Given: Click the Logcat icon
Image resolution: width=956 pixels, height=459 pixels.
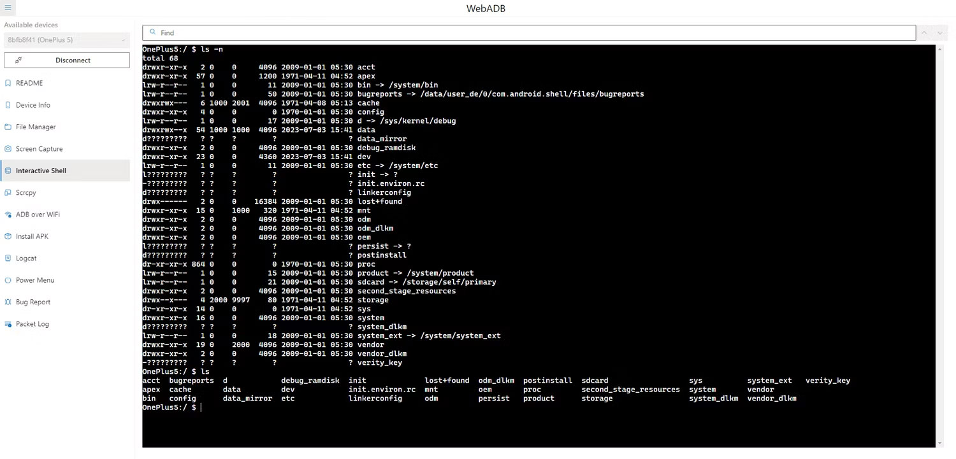Looking at the screenshot, I should point(8,258).
